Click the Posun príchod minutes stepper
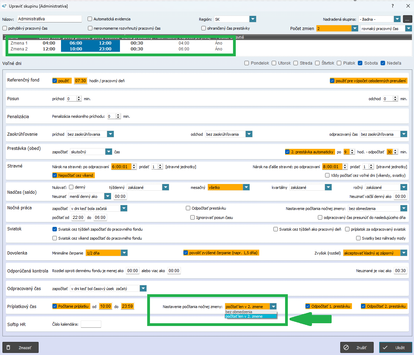This screenshot has height=355, width=414. coord(79,99)
